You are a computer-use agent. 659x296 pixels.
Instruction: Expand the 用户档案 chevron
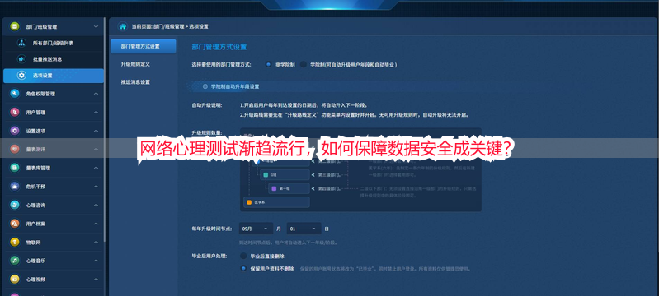(96, 224)
